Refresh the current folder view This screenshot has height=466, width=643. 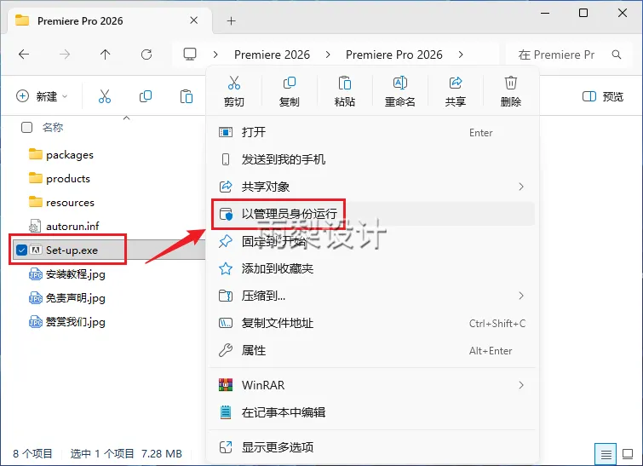(146, 55)
